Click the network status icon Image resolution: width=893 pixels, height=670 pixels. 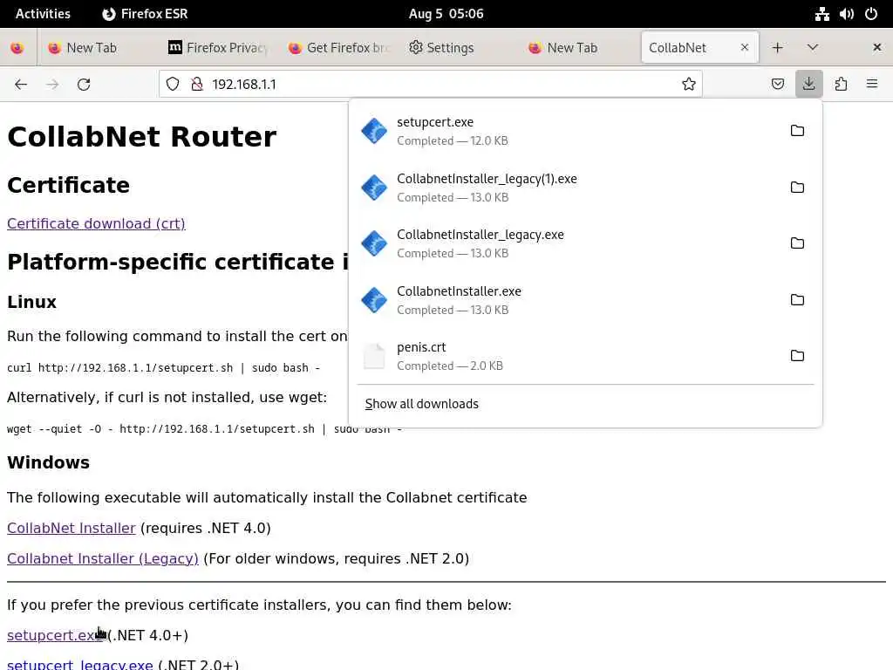821,14
